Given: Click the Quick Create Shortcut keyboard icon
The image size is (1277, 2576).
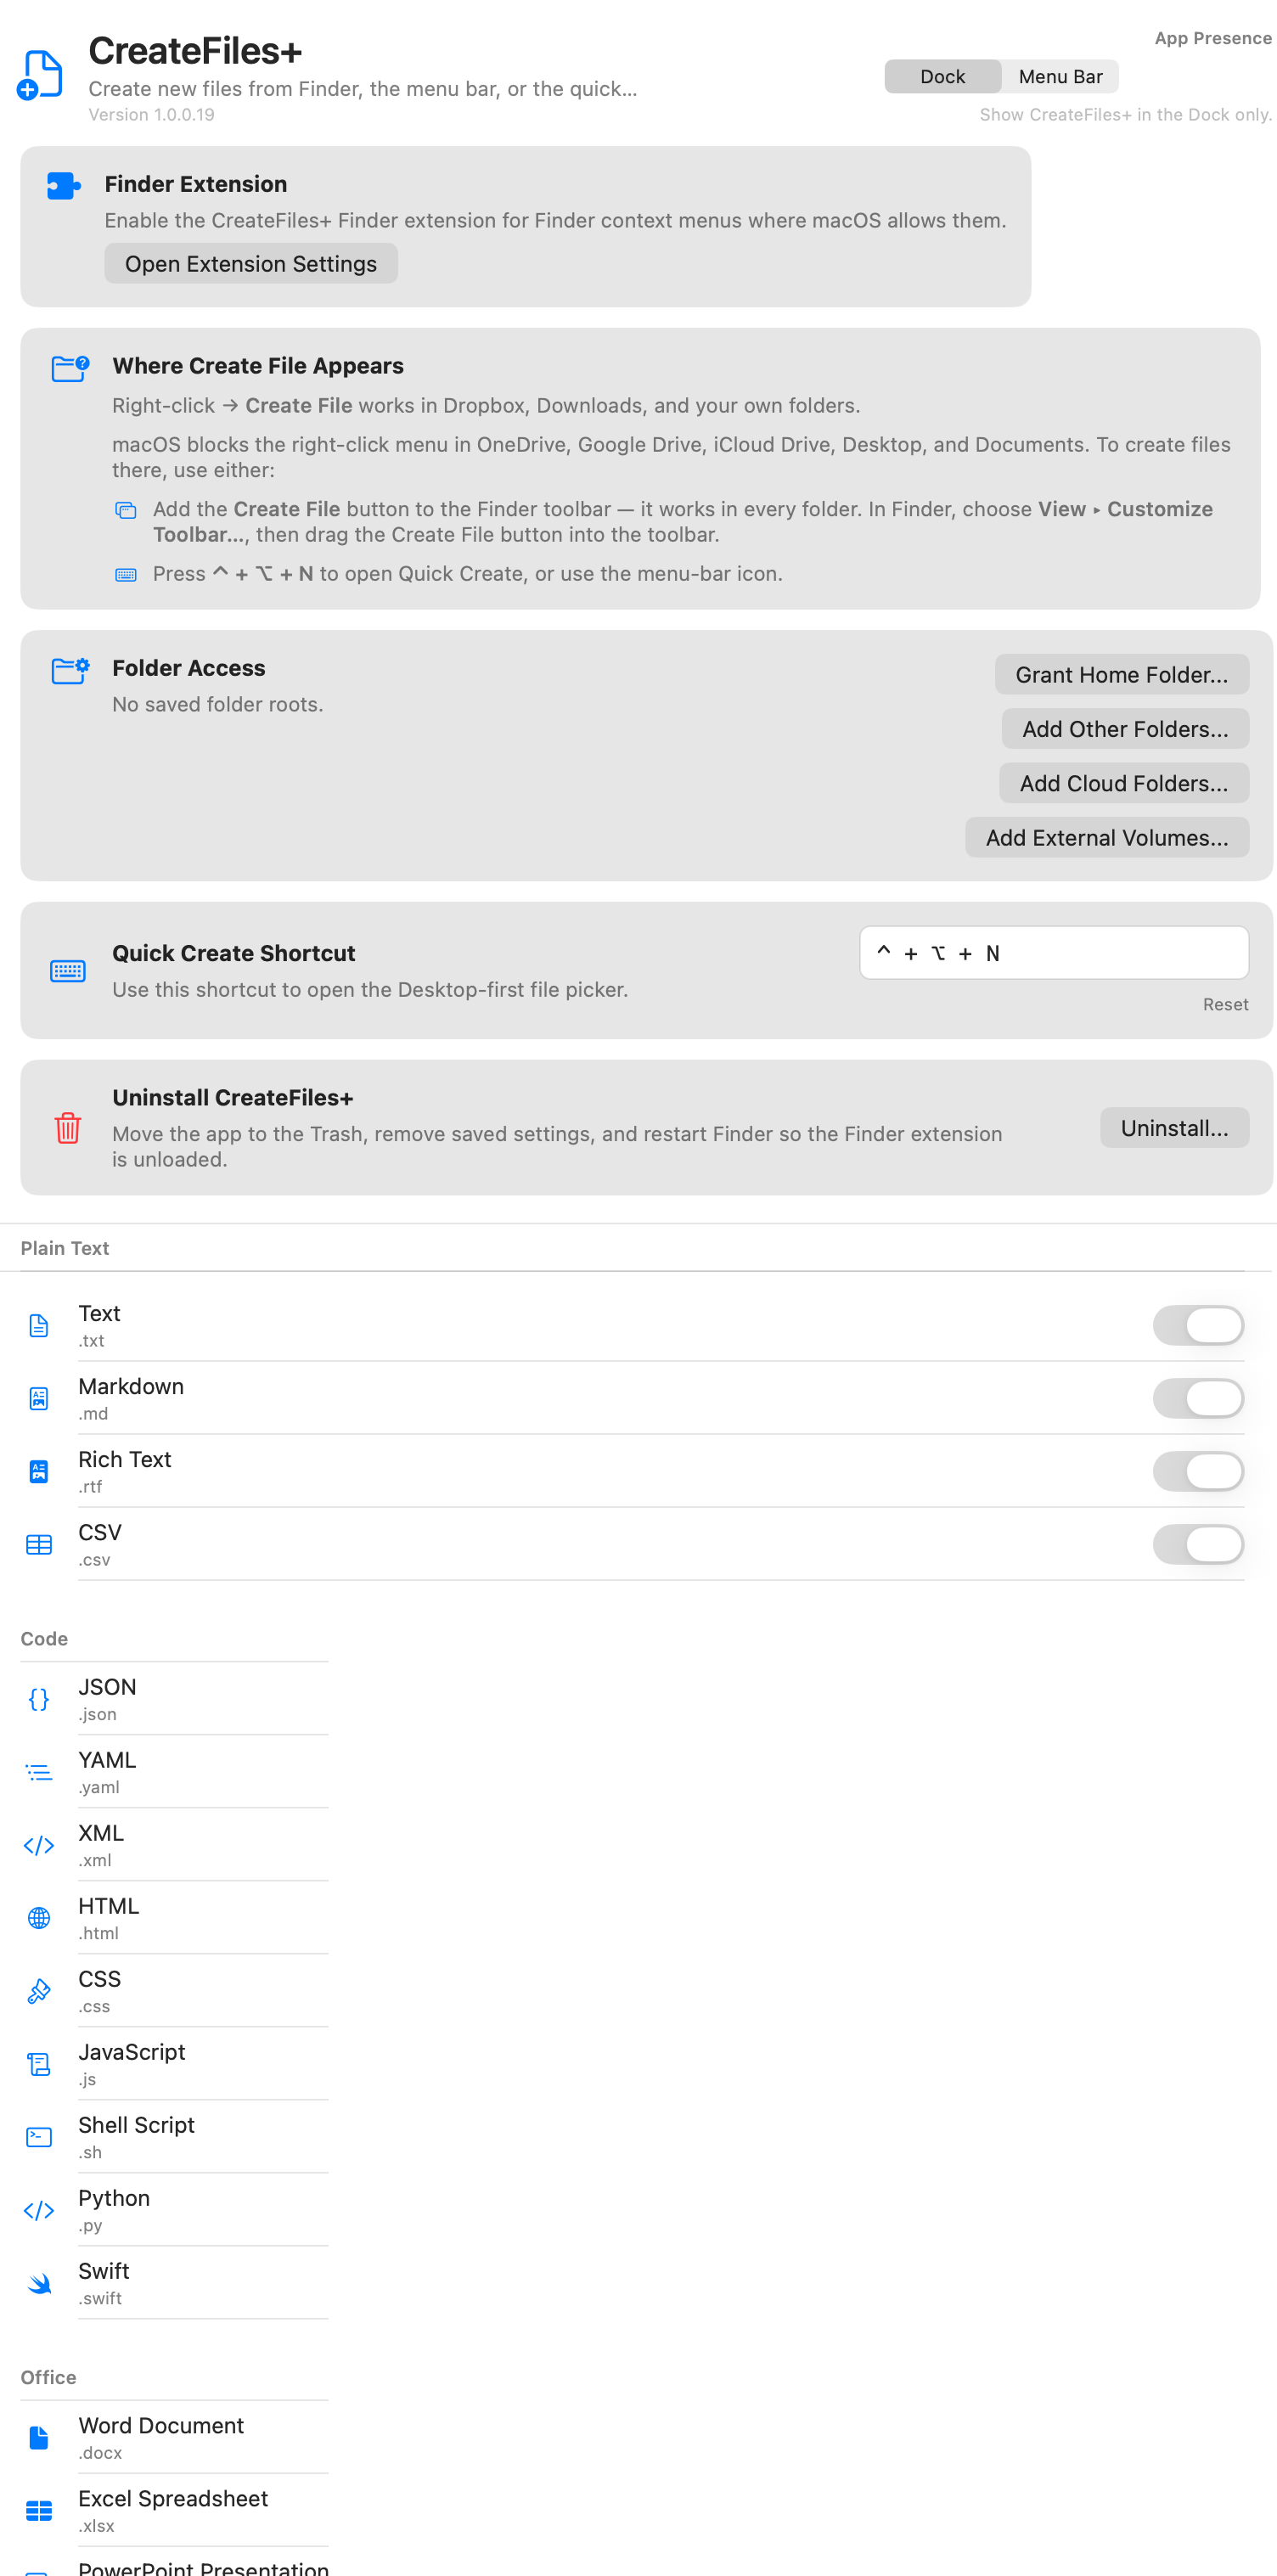Looking at the screenshot, I should [68, 970].
